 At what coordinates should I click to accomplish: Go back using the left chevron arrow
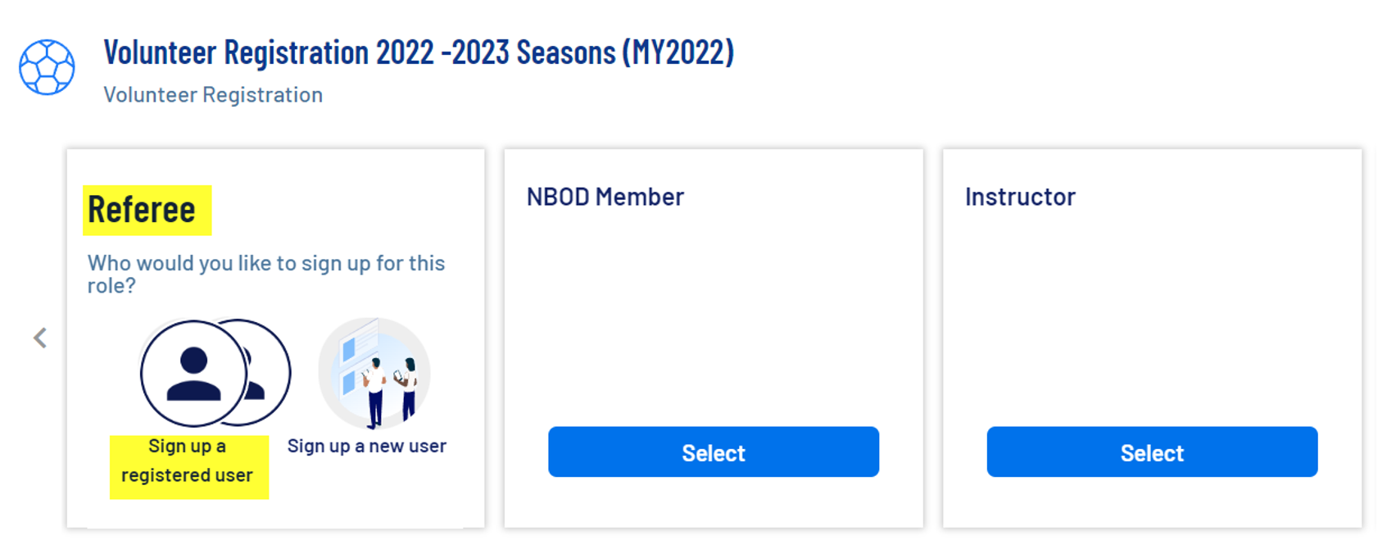tap(40, 338)
